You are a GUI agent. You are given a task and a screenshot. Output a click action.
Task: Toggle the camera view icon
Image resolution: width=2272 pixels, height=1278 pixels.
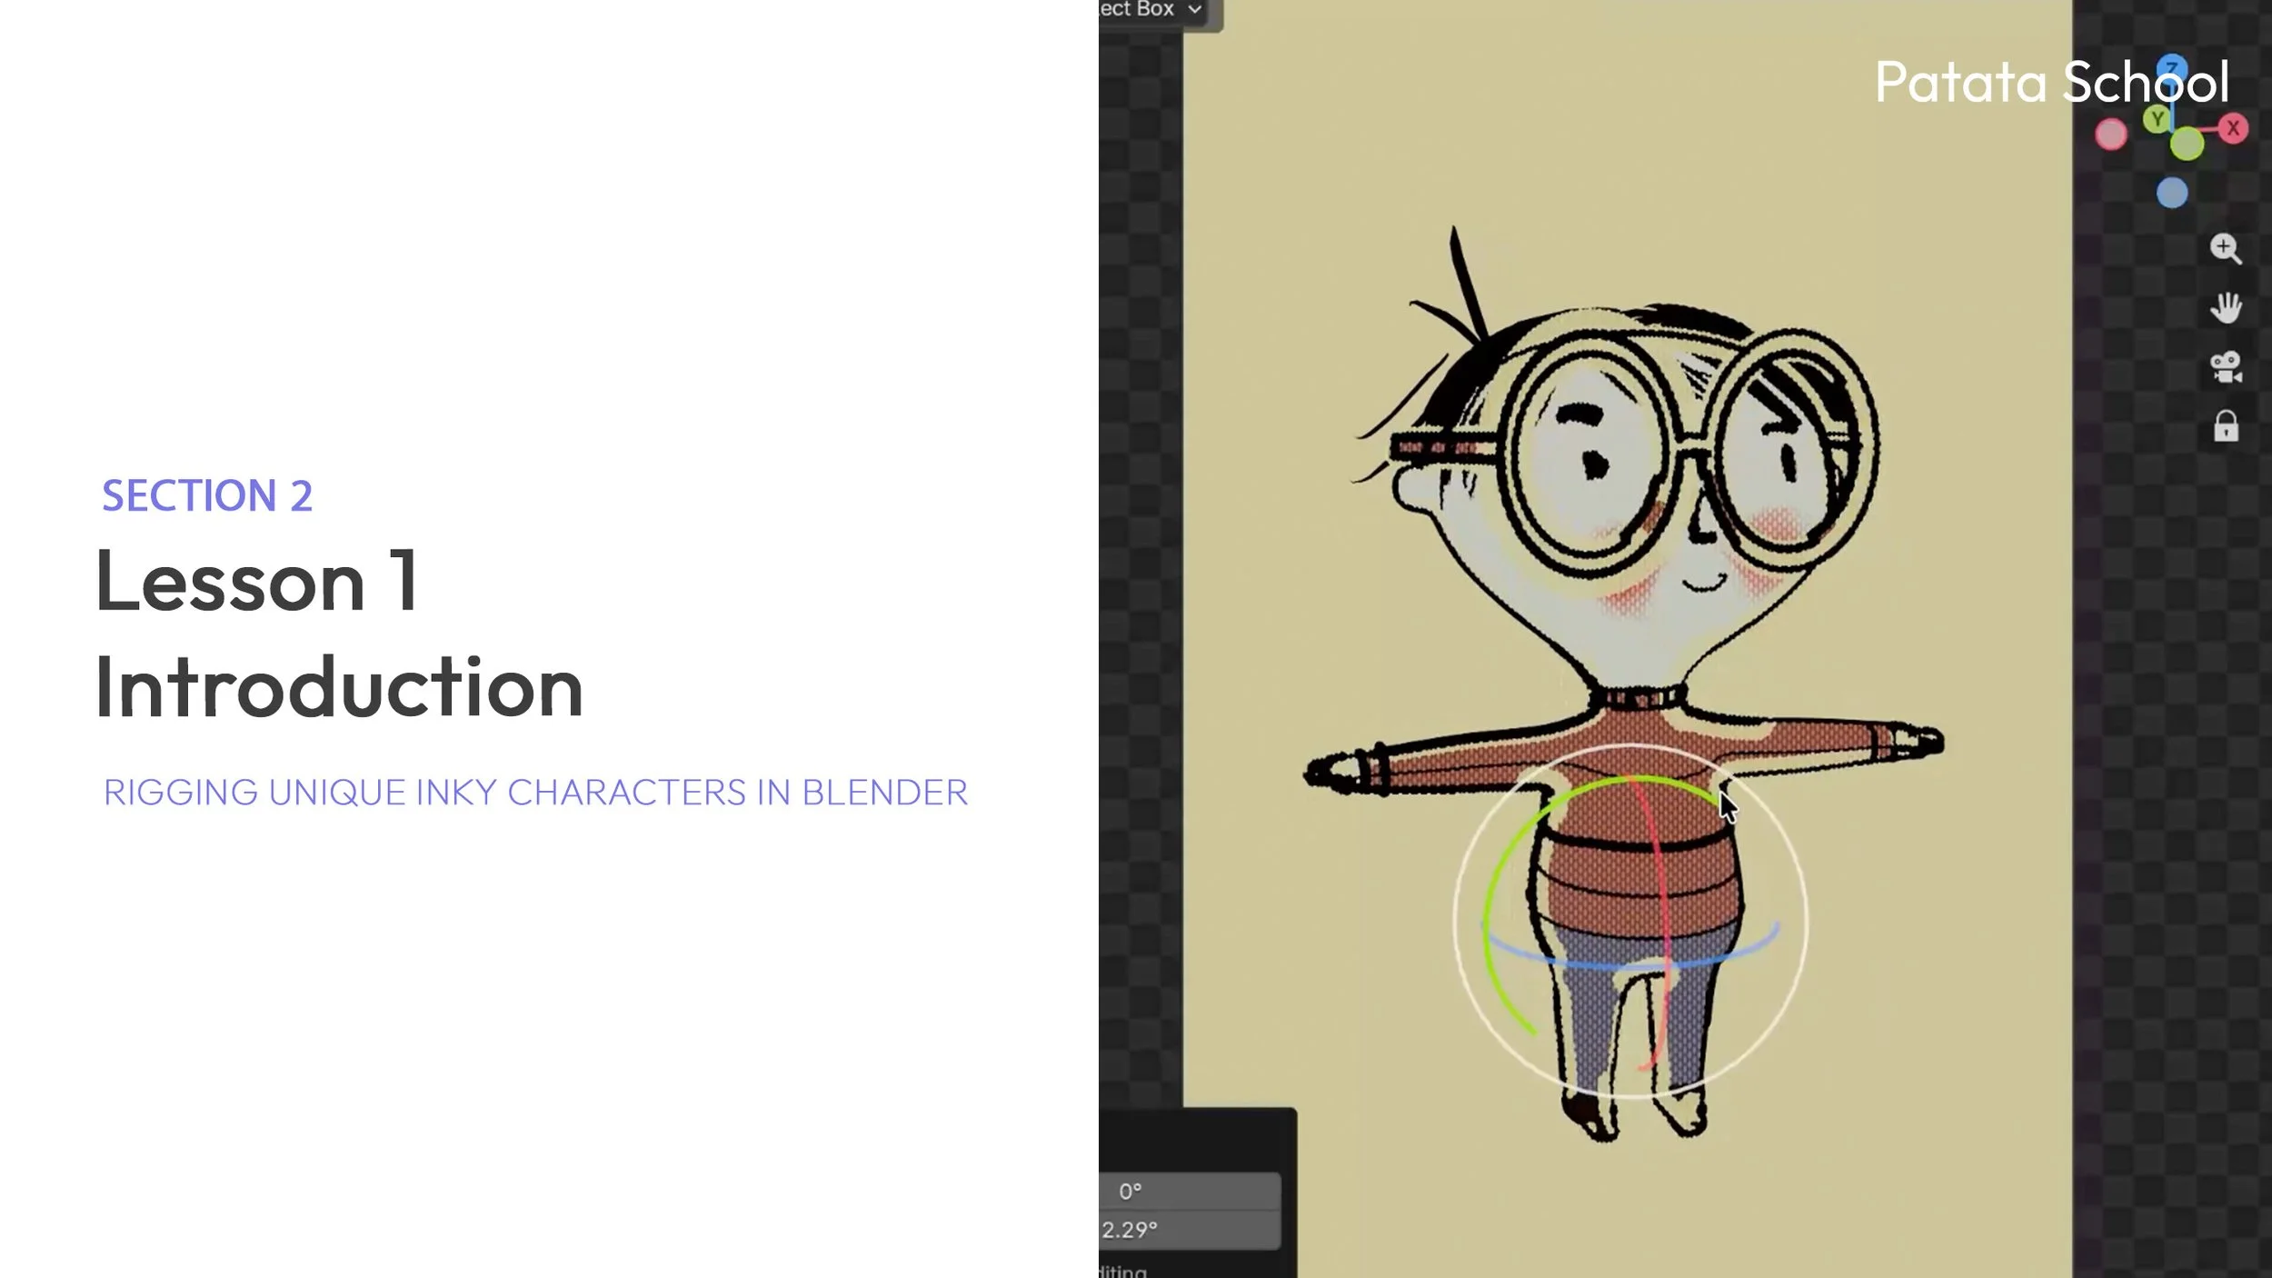2226,367
